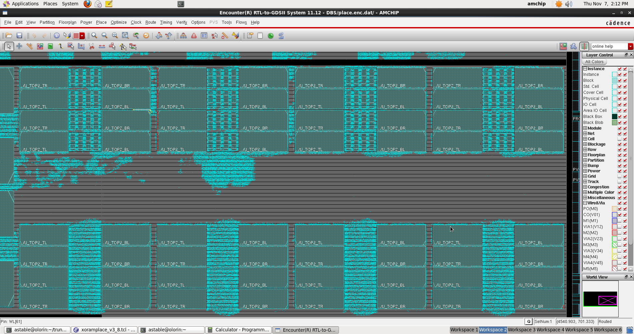Open the design hierarchy browser icon
This screenshot has width=634, height=334.
[x=183, y=36]
